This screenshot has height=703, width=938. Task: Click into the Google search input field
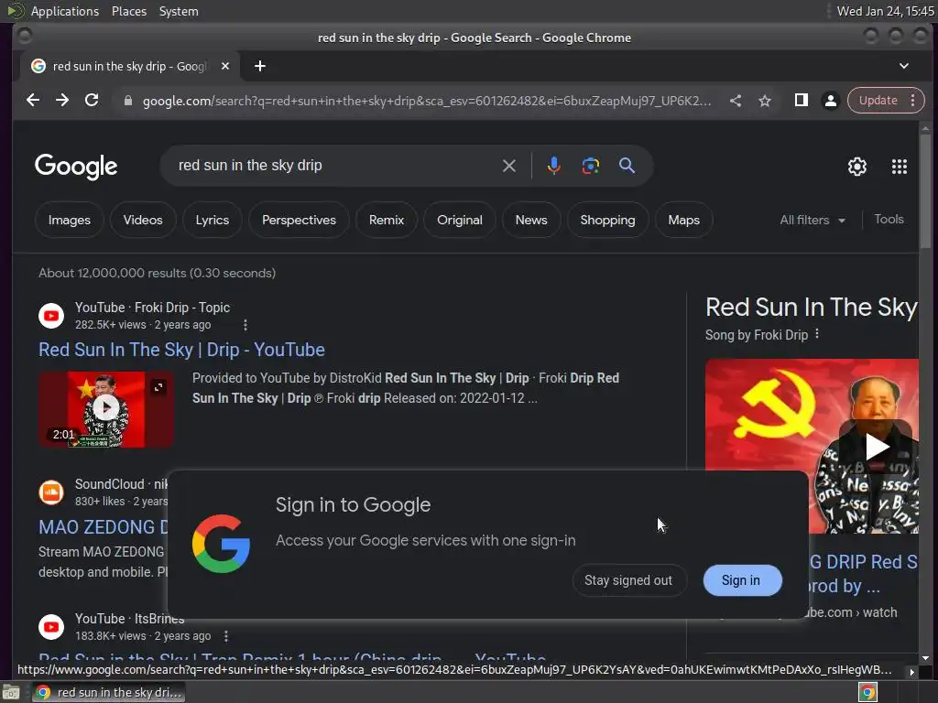[x=335, y=166]
